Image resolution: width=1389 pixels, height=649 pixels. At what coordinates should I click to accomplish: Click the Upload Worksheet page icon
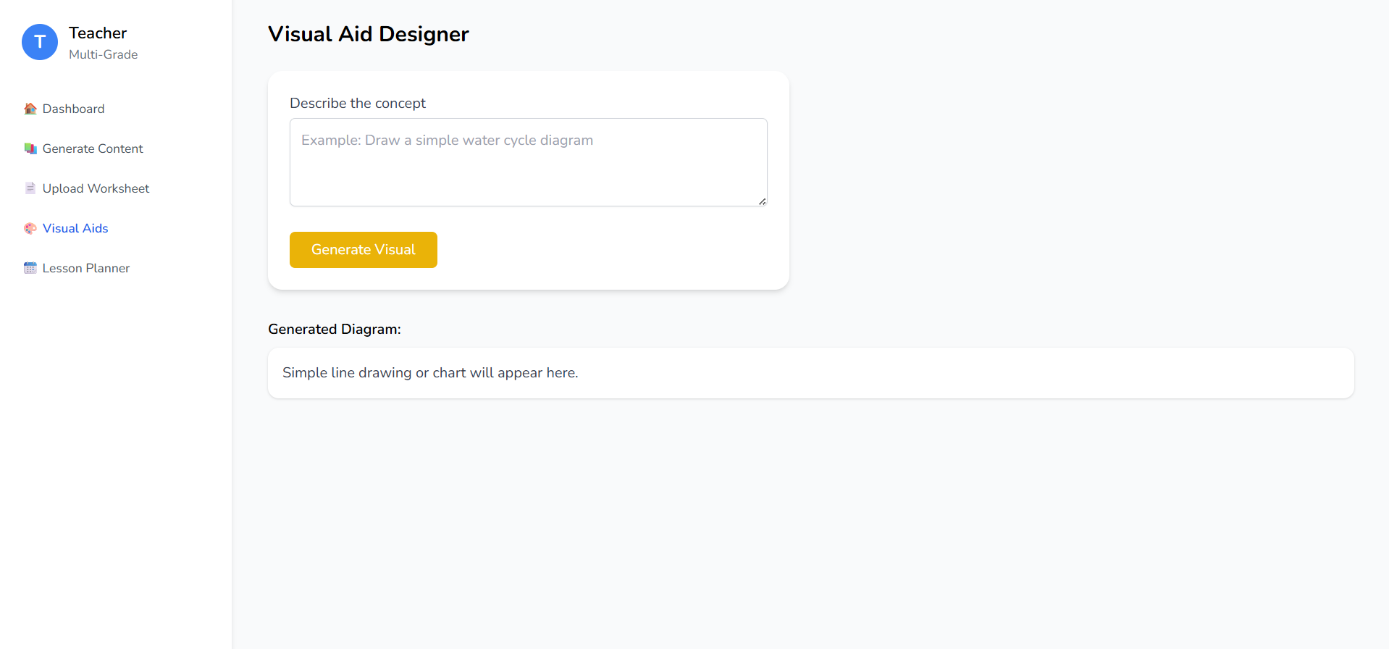click(x=30, y=188)
